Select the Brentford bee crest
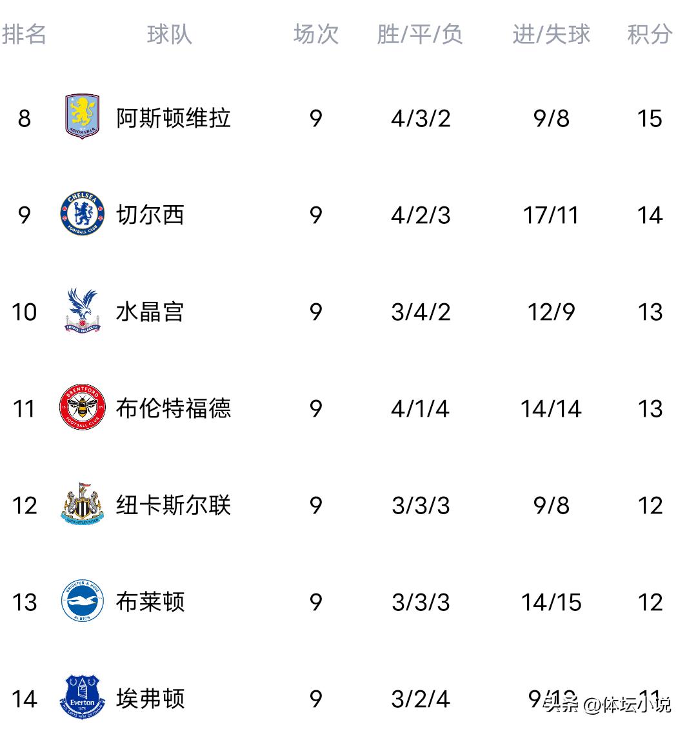The image size is (687, 729). (82, 408)
